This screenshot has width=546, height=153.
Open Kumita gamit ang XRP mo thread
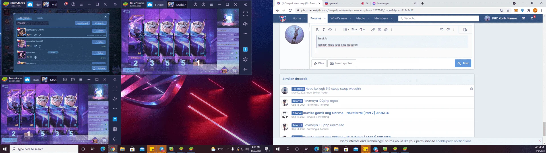(x=346, y=113)
